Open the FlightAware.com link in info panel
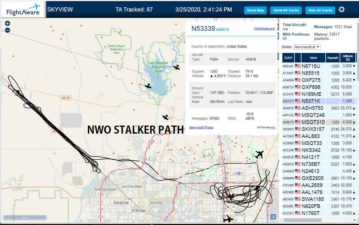Image resolution: width=359 pixels, height=225 pixels. (264, 29)
